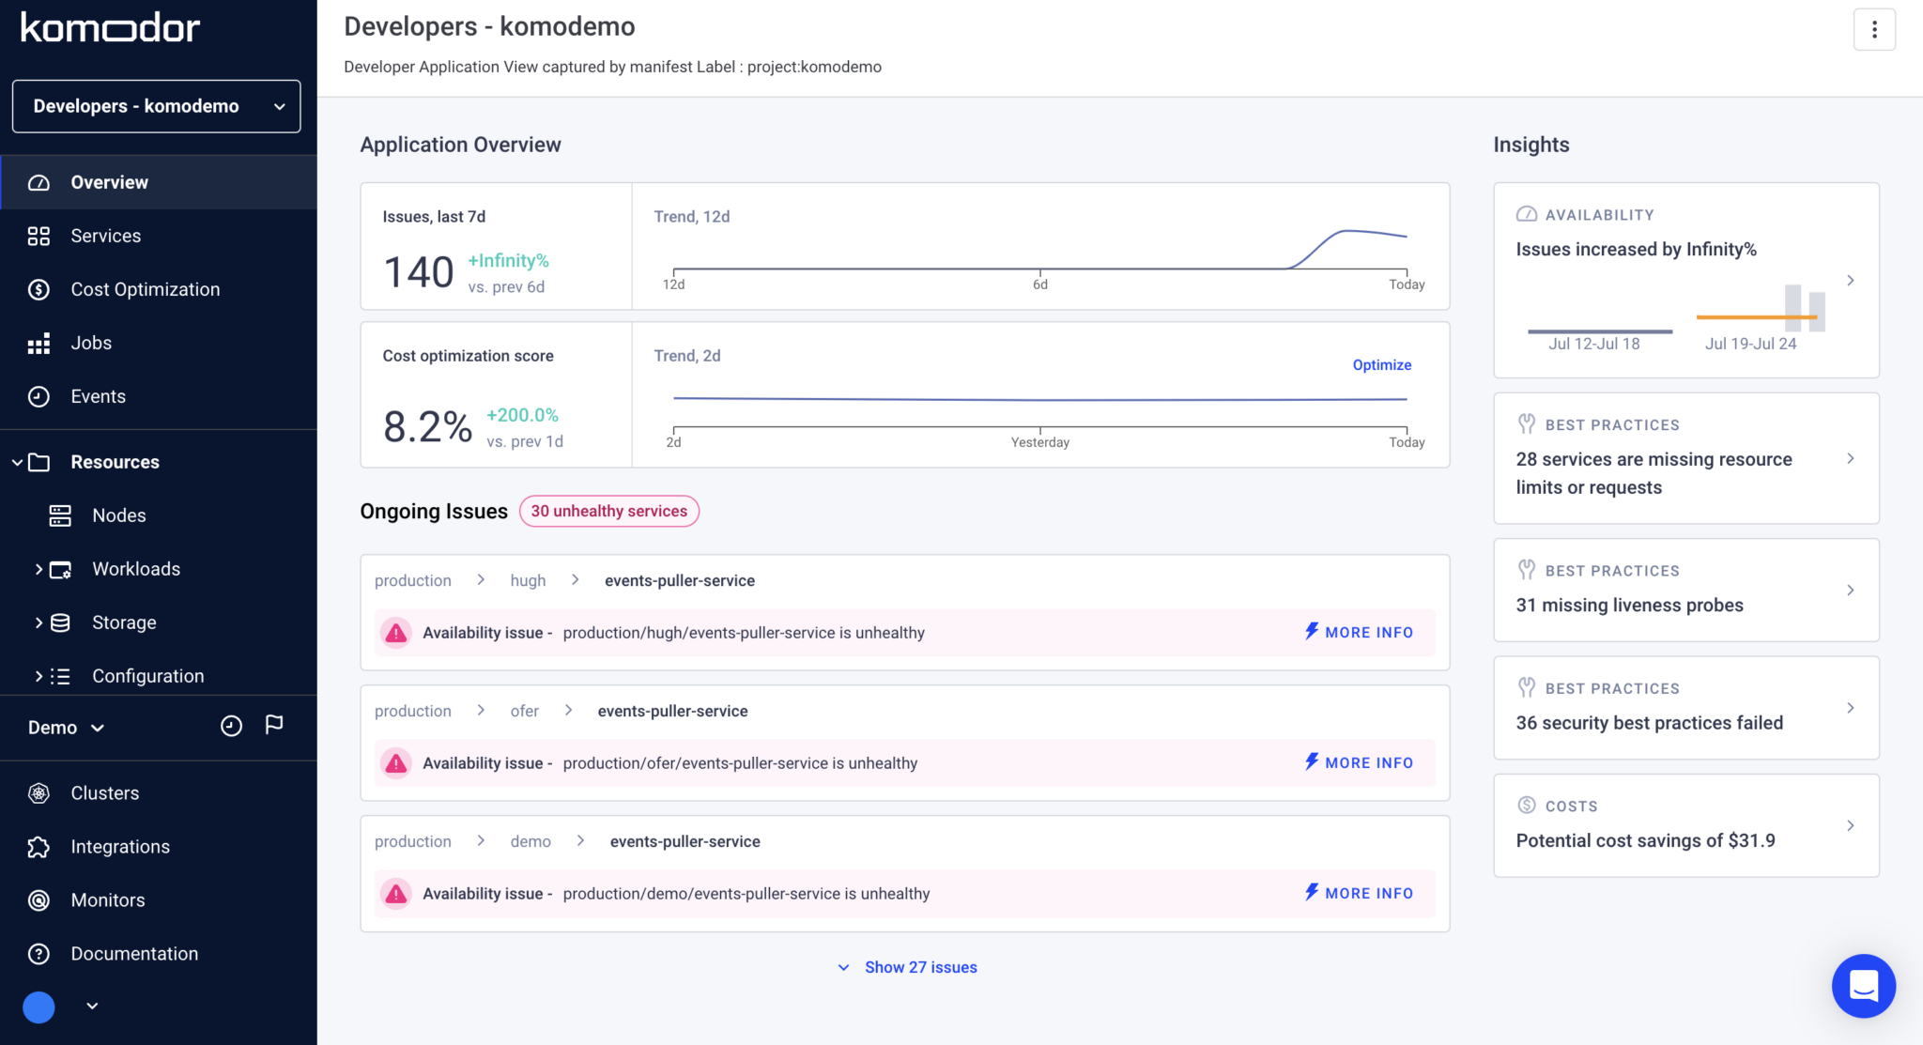Expand the Workloads tree arrow
The width and height of the screenshot is (1923, 1045).
tap(38, 569)
